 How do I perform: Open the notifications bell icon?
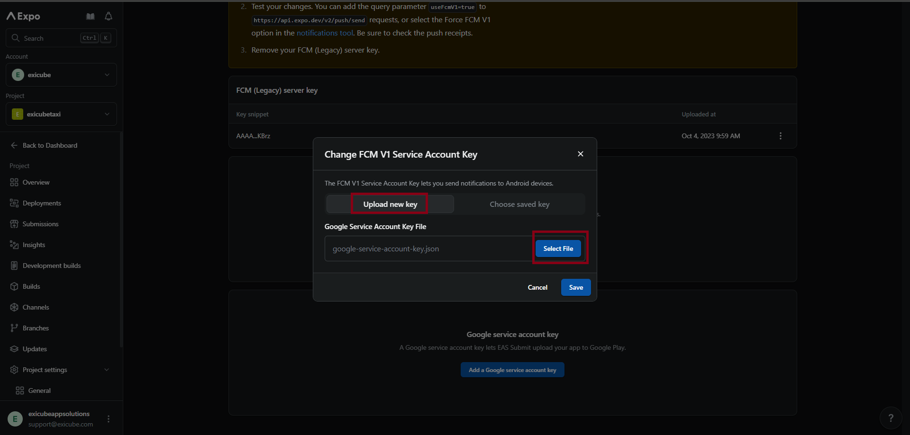(x=109, y=17)
